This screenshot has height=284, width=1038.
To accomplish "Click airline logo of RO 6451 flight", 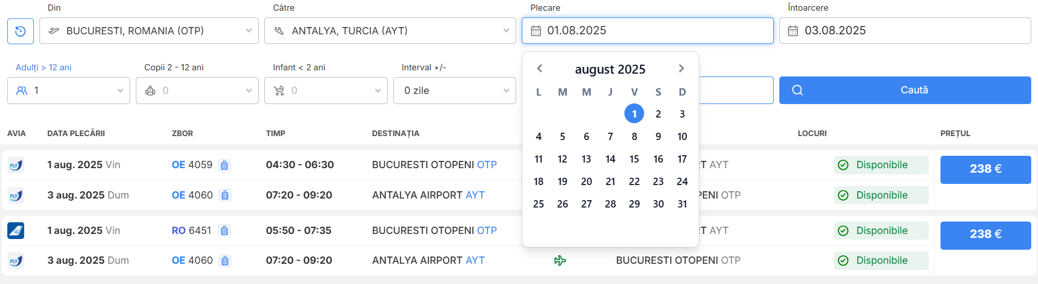I will click(x=16, y=231).
